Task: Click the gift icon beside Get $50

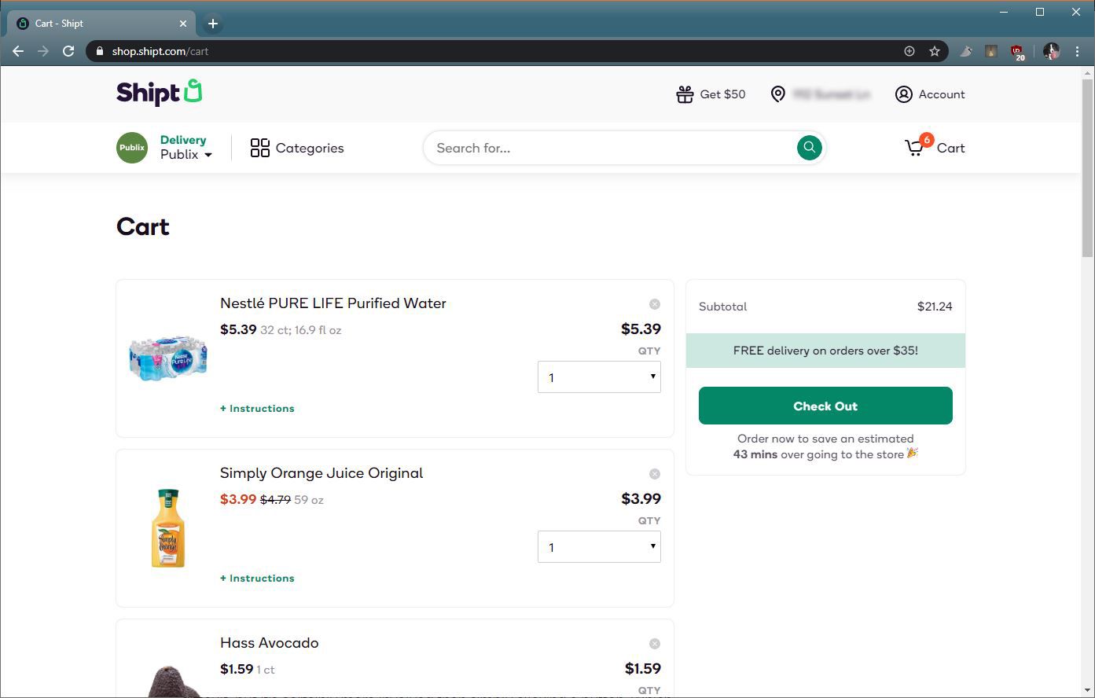Action: pos(685,94)
